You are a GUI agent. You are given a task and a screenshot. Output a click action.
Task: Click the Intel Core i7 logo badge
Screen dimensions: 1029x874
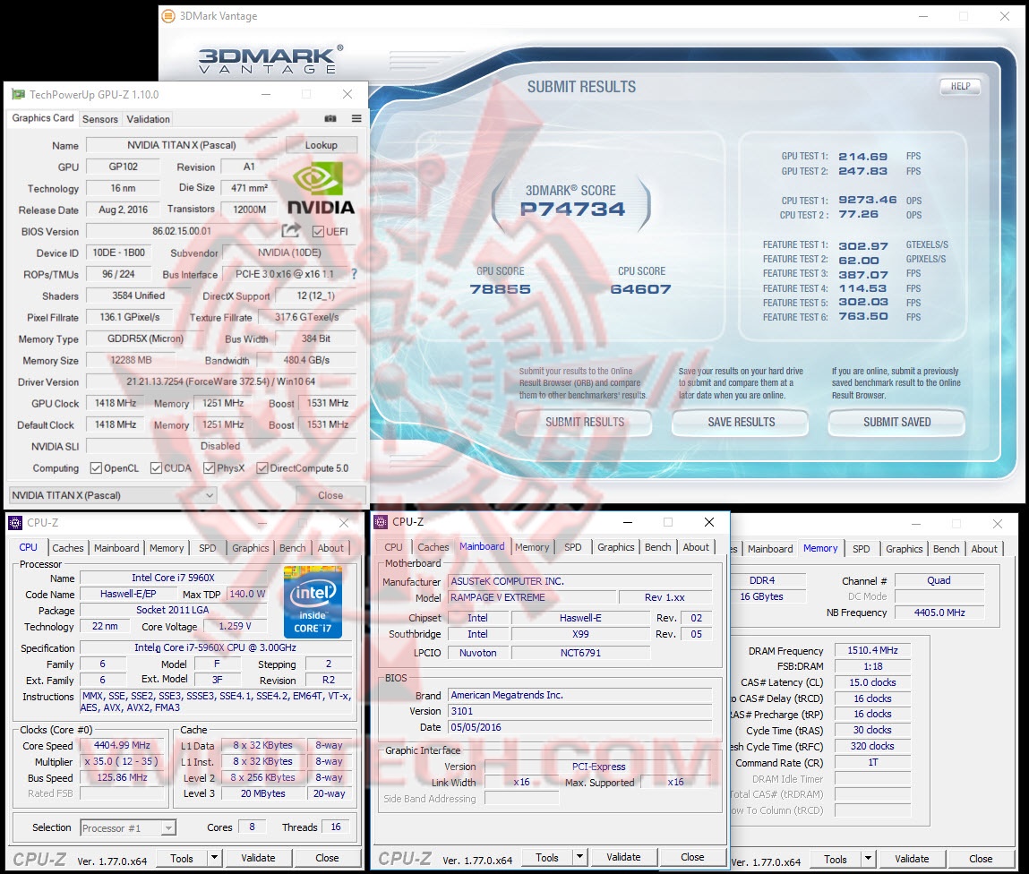pyautogui.click(x=313, y=602)
